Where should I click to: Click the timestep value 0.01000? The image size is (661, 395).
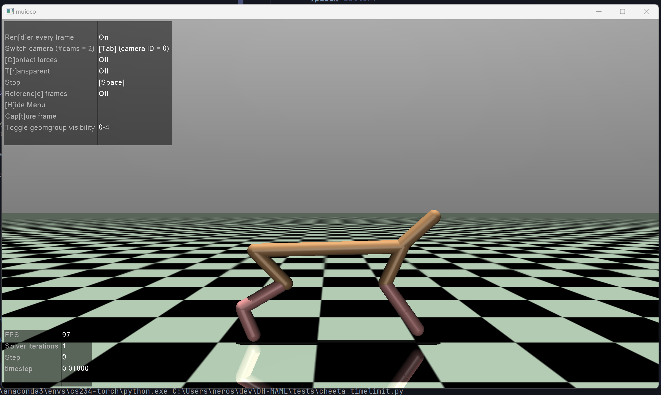click(75, 368)
